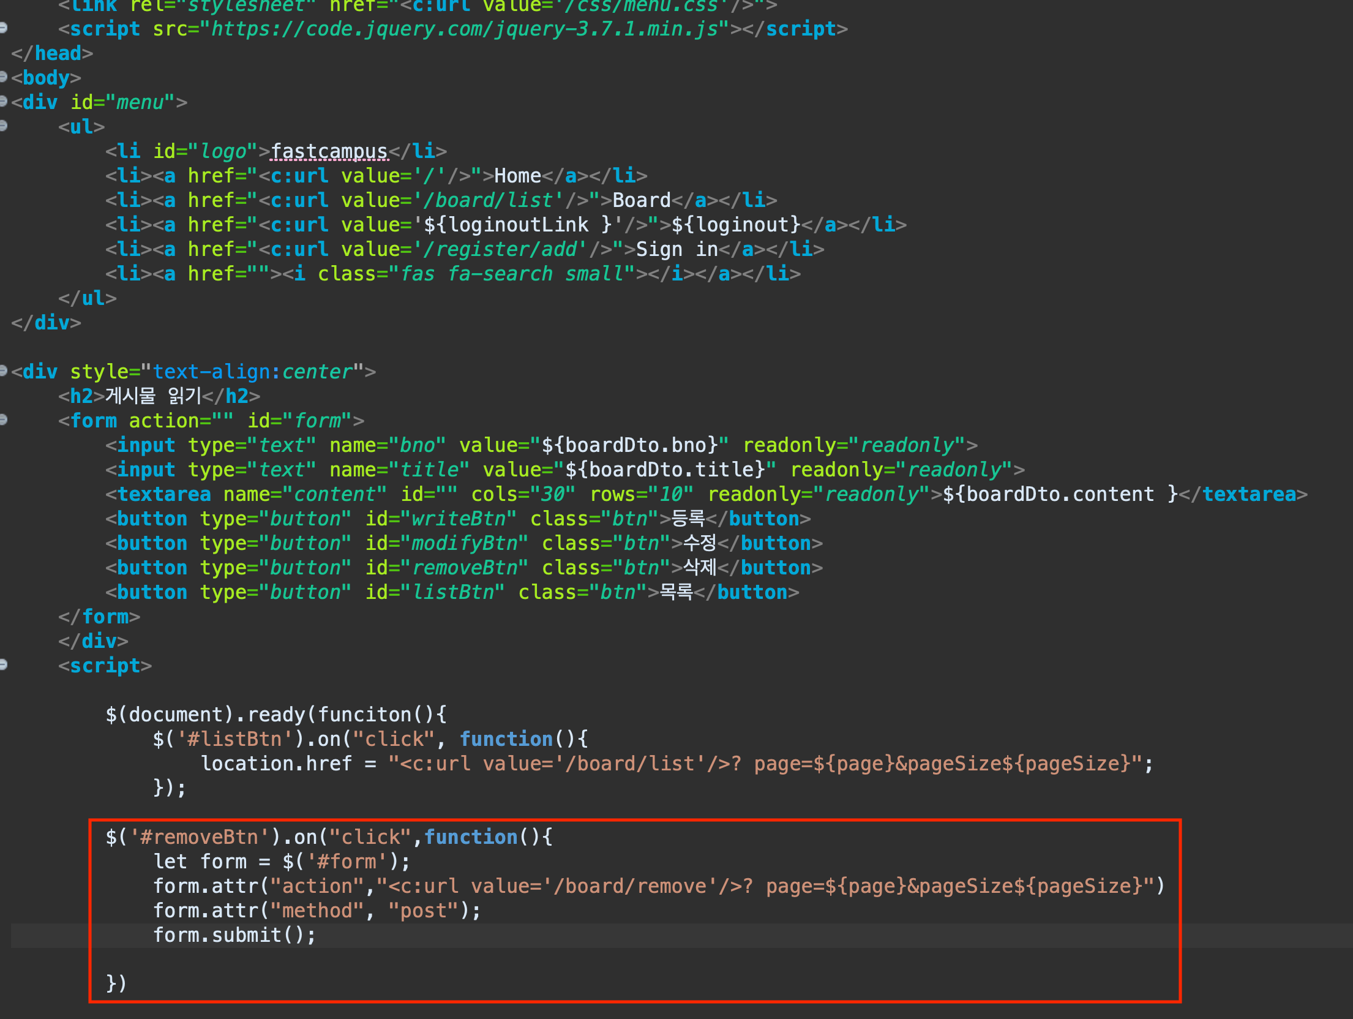Fold the form id form block
Screen dimensions: 1353x1019
[x=4, y=419]
